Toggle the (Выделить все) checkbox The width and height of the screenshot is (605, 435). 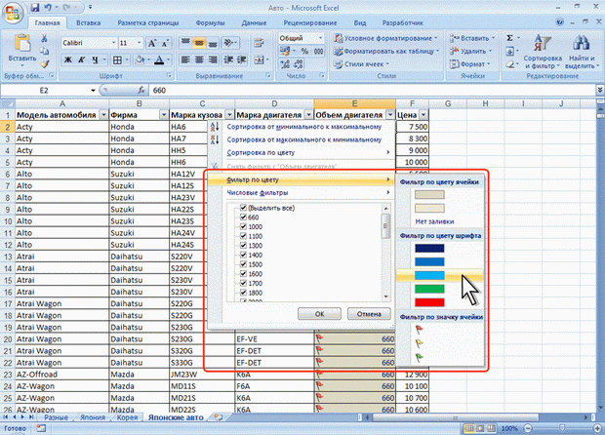click(243, 208)
